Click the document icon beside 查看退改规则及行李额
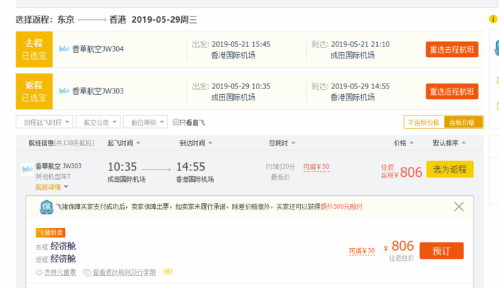The height and width of the screenshot is (288, 499). click(x=87, y=273)
